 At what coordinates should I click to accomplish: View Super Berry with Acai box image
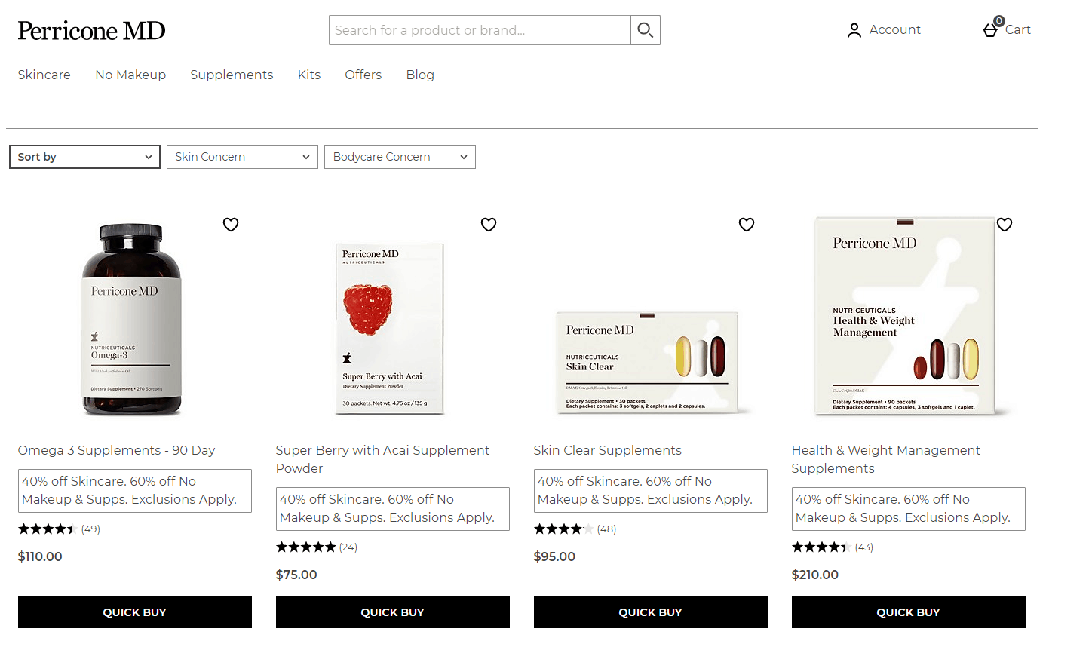pos(390,329)
